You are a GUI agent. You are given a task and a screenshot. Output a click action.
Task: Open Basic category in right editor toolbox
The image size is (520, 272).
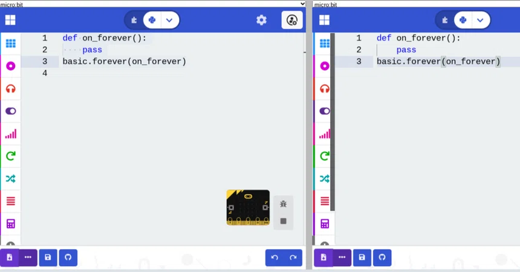coord(324,44)
